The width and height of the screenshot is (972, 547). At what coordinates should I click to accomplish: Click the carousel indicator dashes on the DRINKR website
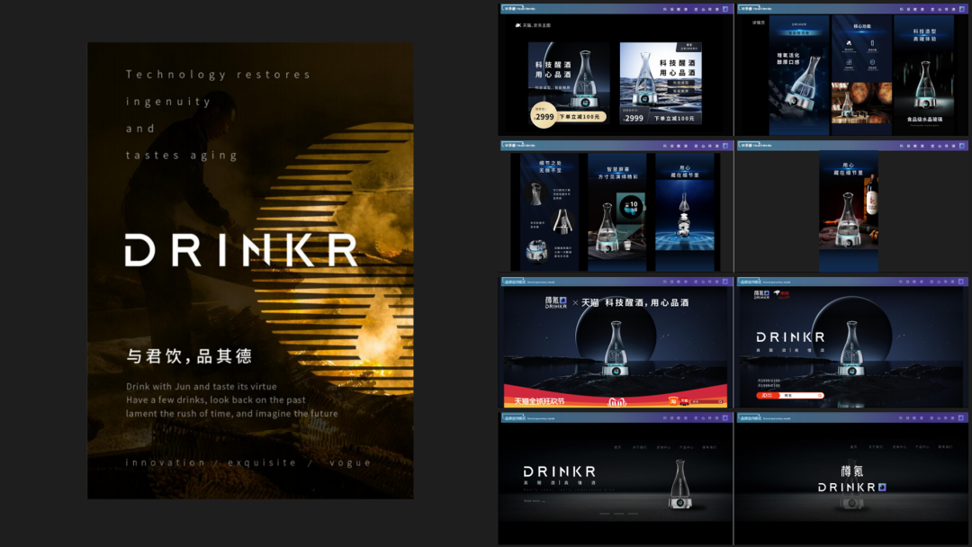(618, 514)
